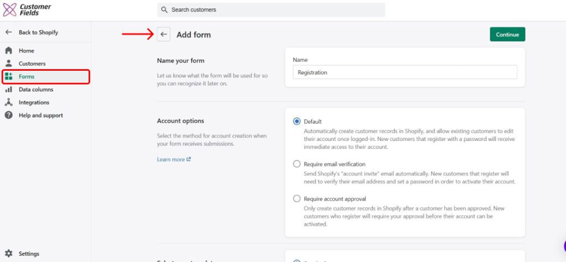Click the Settings gear icon
Viewport: 566px width, 262px height.
(x=9, y=254)
